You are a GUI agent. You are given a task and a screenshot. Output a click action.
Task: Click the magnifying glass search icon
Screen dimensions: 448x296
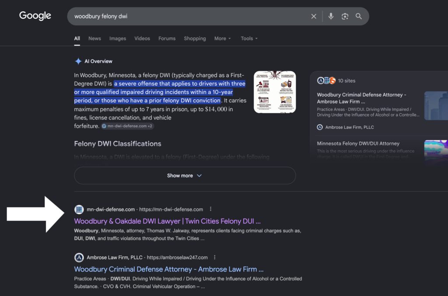359,16
